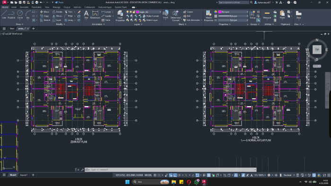Expand the Draw panel

coord(19,24)
